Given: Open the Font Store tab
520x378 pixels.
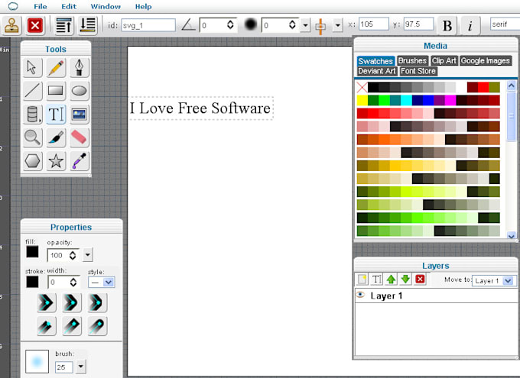Looking at the screenshot, I should pos(418,71).
